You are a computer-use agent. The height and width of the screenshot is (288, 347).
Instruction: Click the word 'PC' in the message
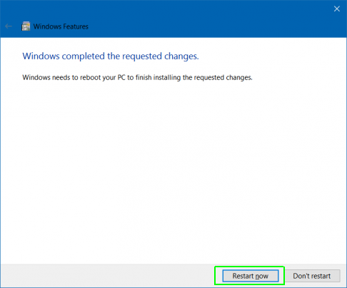click(x=121, y=77)
